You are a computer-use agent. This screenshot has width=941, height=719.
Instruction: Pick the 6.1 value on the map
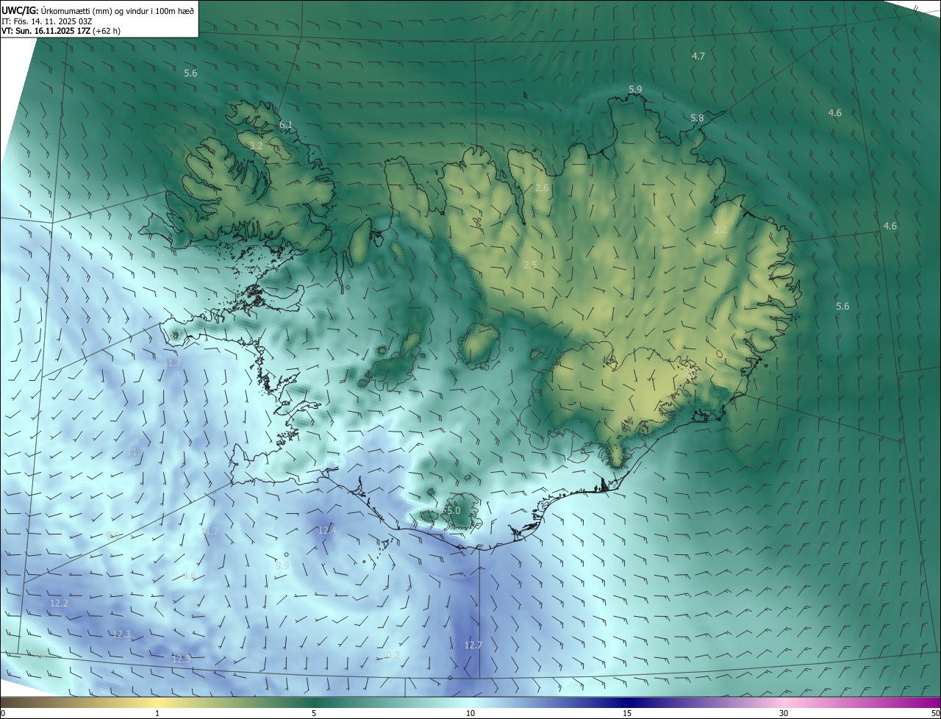285,125
